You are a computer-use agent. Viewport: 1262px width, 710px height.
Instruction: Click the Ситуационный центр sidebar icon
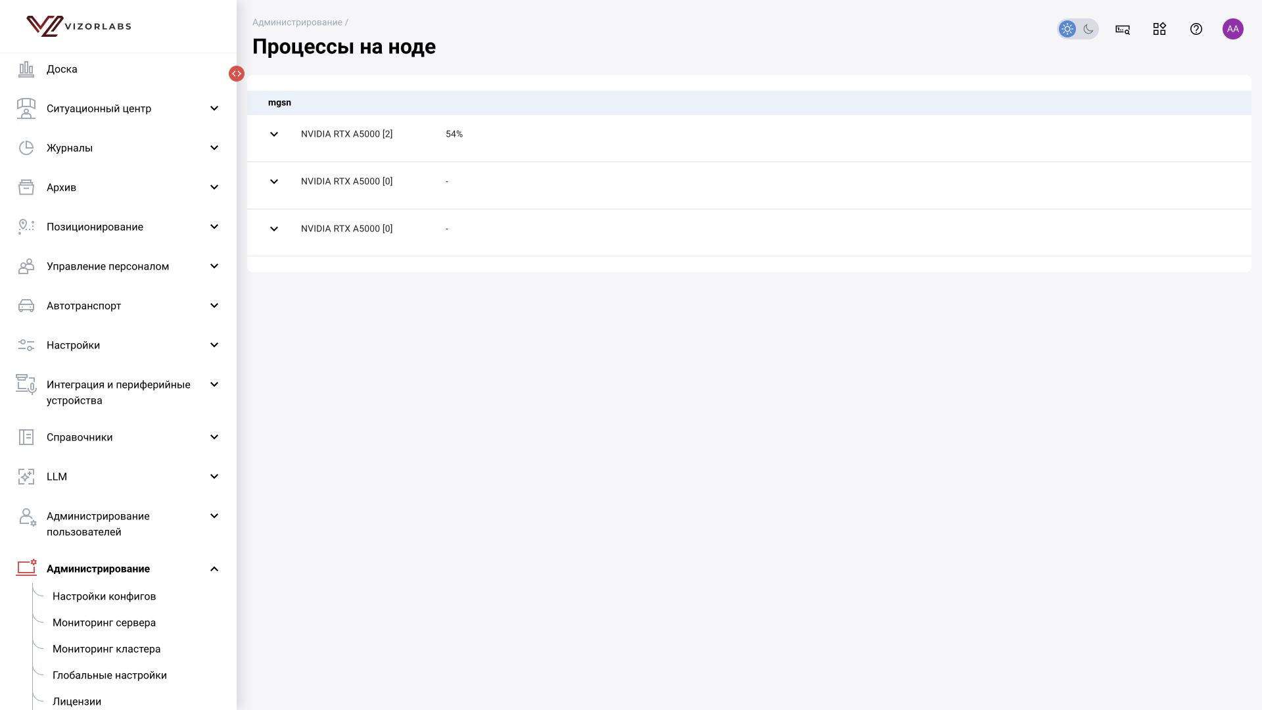(x=26, y=108)
